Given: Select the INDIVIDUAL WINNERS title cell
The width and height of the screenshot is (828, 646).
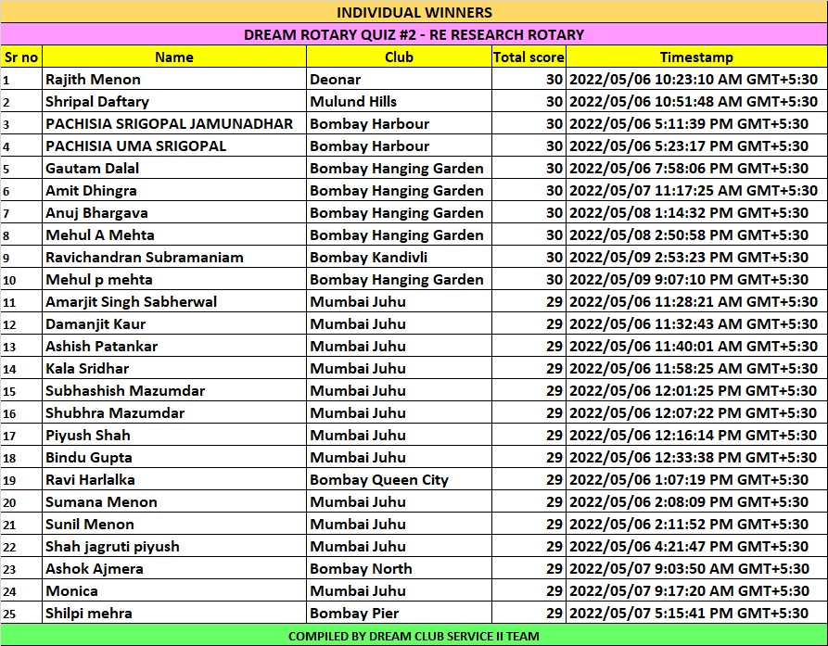Looking at the screenshot, I should tap(414, 12).
